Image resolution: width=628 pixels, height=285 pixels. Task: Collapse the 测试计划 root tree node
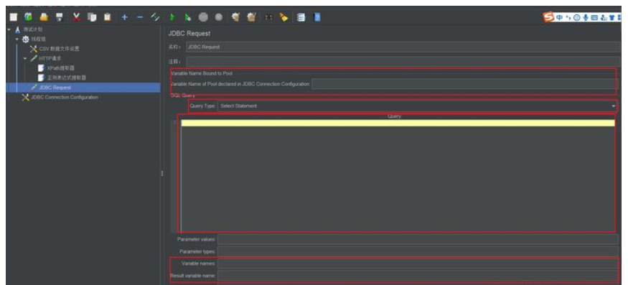click(x=9, y=29)
